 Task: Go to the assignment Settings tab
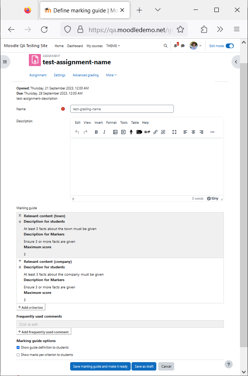pyautogui.click(x=60, y=75)
